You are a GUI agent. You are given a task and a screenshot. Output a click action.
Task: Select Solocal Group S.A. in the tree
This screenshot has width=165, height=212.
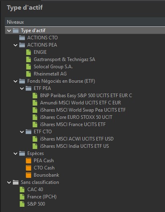pyautogui.click(x=53, y=67)
